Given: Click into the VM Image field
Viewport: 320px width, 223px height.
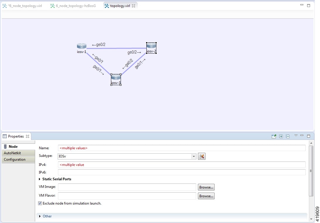Looking at the screenshot, I should tap(127, 187).
